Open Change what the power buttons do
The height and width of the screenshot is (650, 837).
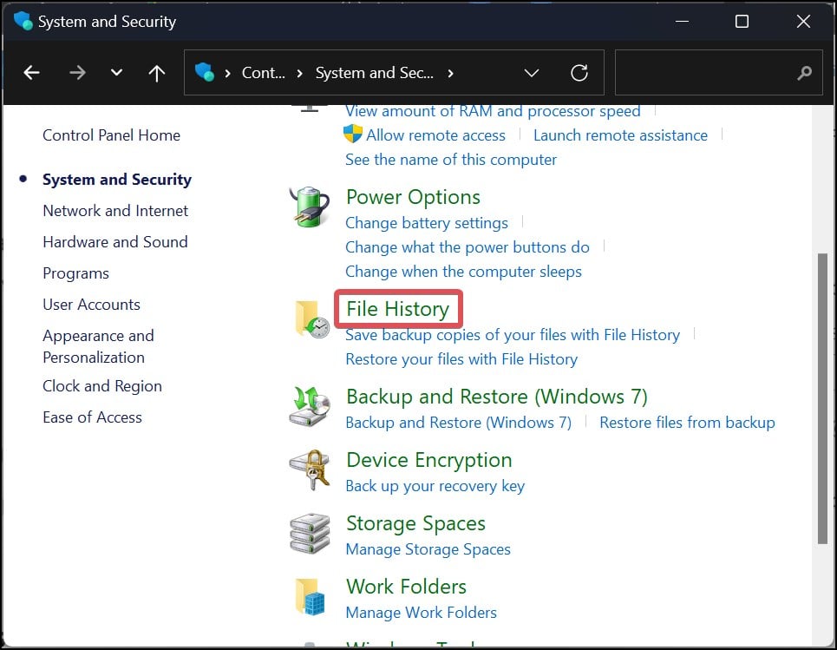(467, 247)
